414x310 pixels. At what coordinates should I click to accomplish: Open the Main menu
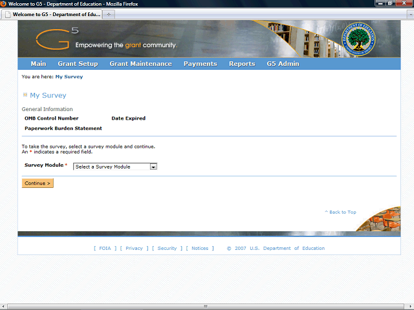click(x=38, y=64)
